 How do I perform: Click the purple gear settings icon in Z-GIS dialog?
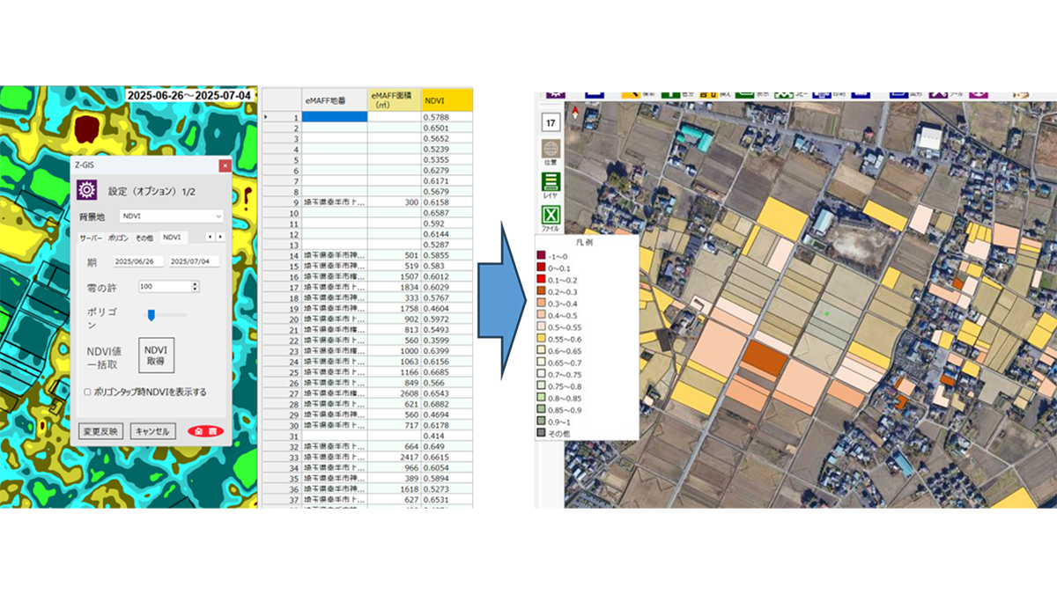click(x=86, y=190)
